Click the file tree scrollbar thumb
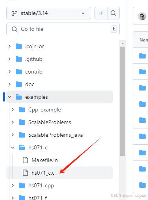 point(122,101)
